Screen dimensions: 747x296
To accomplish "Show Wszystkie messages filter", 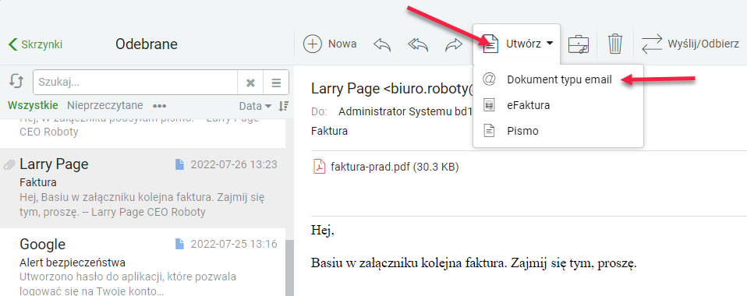I will tap(33, 105).
